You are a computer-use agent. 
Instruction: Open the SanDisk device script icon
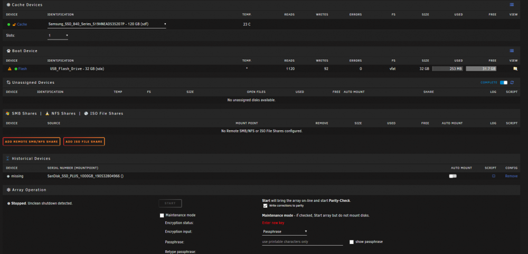click(x=494, y=176)
